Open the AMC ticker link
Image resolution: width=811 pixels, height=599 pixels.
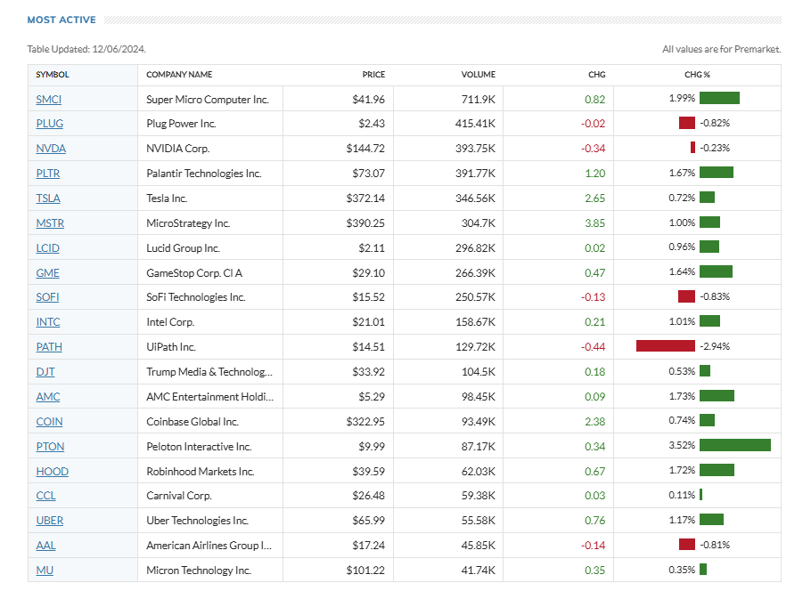(48, 397)
